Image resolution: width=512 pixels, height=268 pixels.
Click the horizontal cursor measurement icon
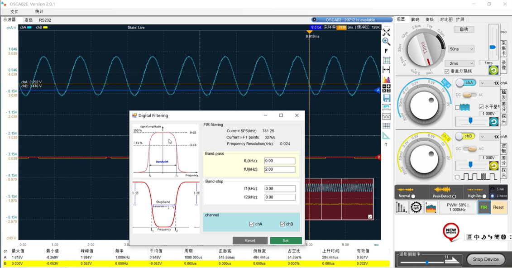(x=386, y=70)
